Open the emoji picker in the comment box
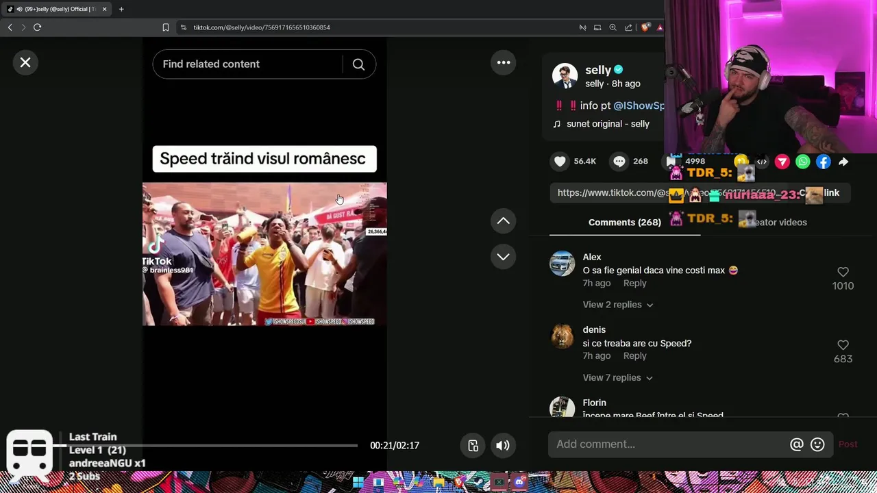The height and width of the screenshot is (493, 877). coord(817,444)
